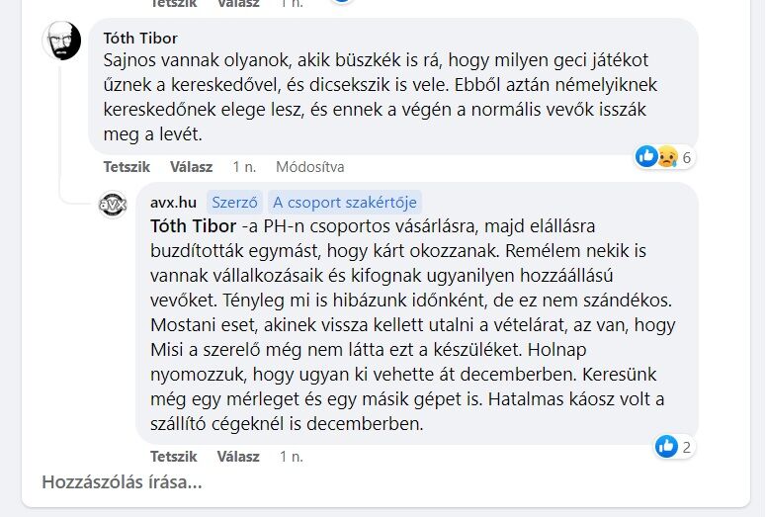Like avx.hu's reply with "Tetszik"
This screenshot has width=766, height=517.
173,457
